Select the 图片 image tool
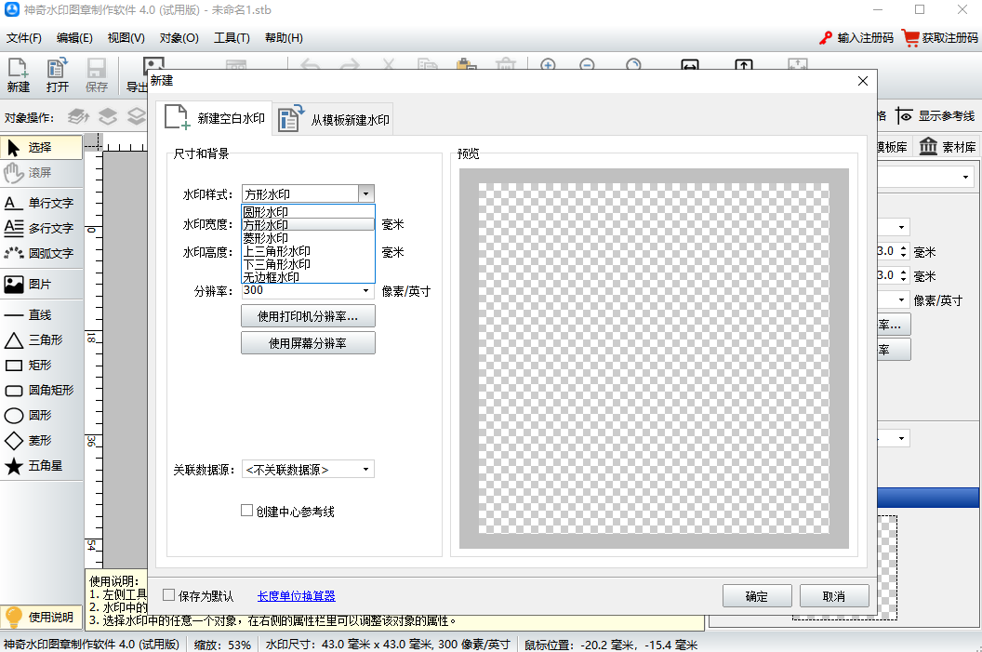This screenshot has height=652, width=982. click(41, 284)
